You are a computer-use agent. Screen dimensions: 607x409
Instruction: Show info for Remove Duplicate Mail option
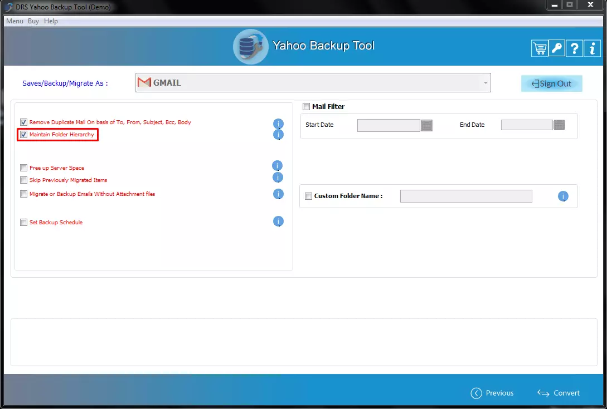tap(278, 124)
